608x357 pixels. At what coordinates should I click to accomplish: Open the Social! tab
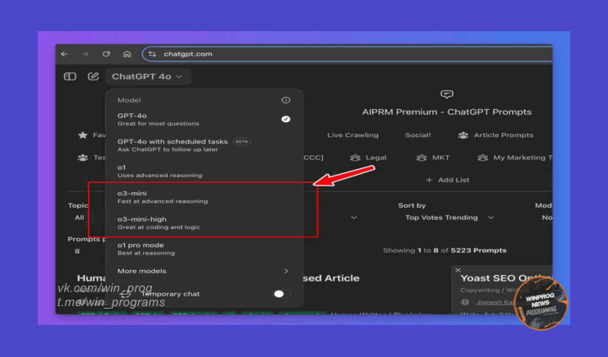(x=417, y=135)
